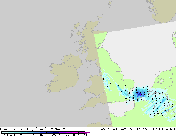This screenshot has height=136, width=176.
Task: Pick the 25–30 mm dark blue swatch
Action: 56,132
